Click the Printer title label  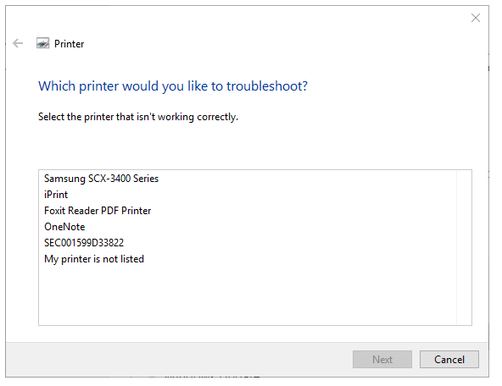coord(70,44)
